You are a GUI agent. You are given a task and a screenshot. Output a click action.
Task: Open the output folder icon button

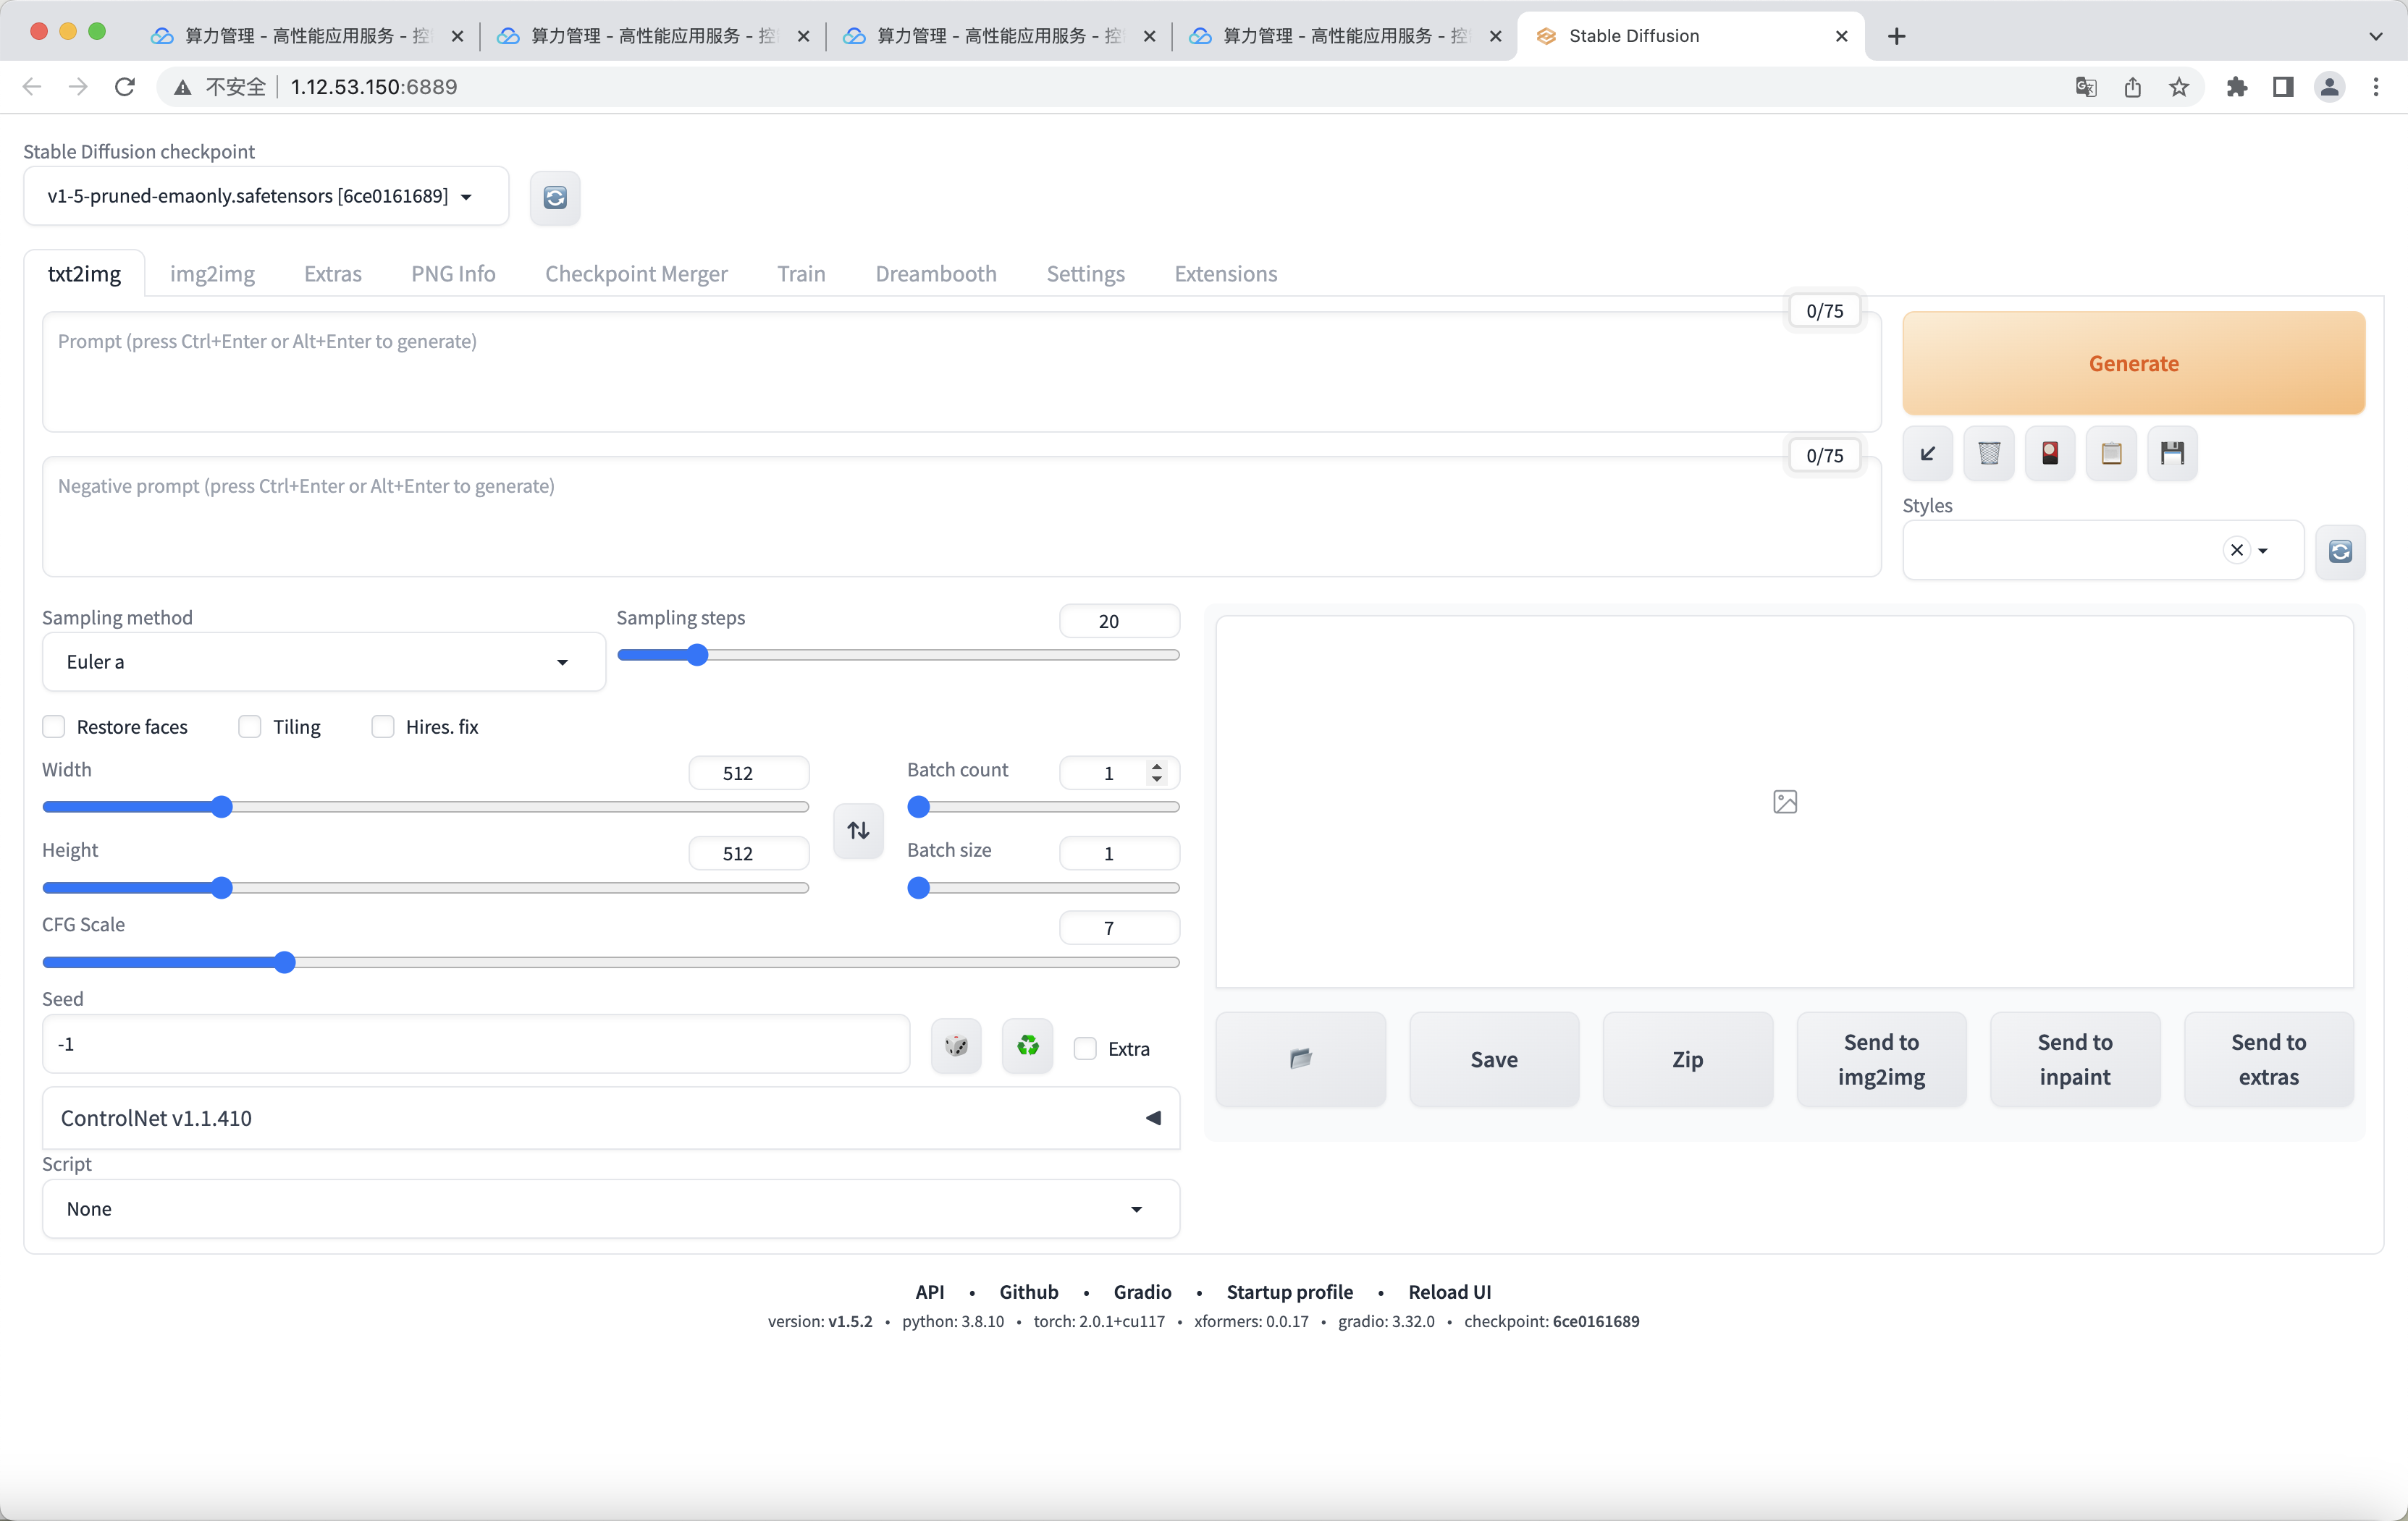click(x=1300, y=1059)
